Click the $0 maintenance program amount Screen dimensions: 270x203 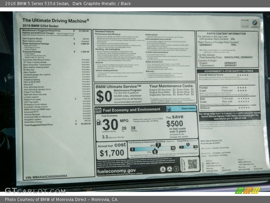[104, 96]
